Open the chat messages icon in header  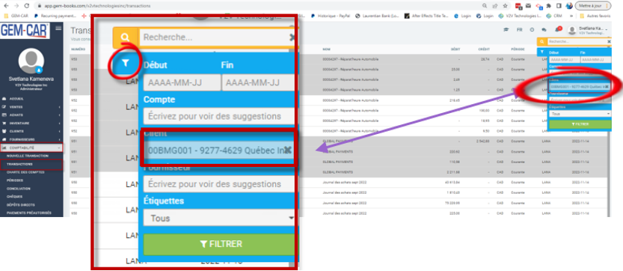pos(544,30)
